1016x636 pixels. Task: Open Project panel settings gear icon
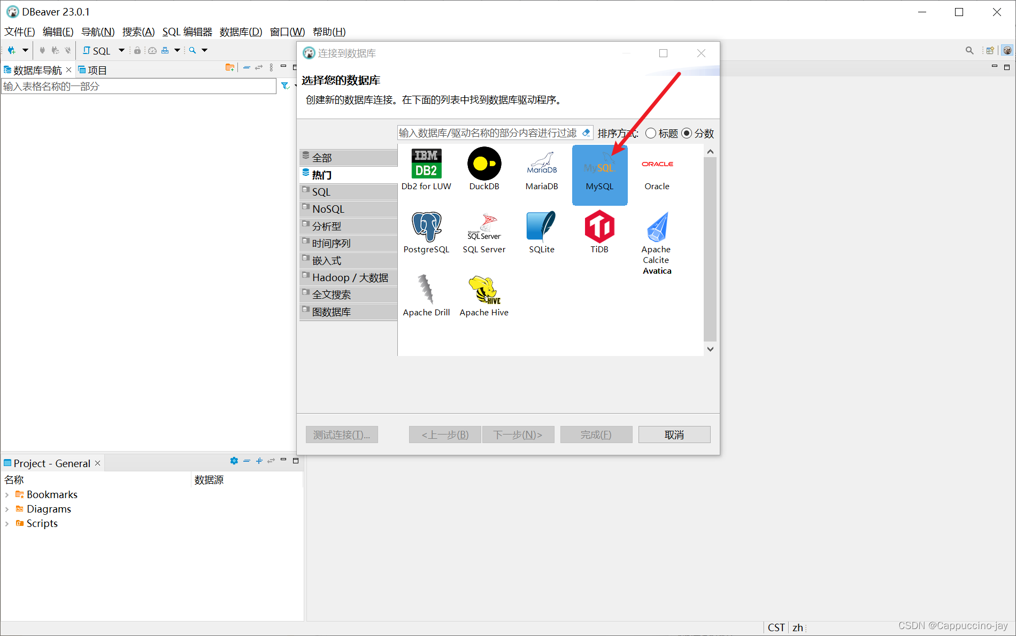(x=234, y=461)
